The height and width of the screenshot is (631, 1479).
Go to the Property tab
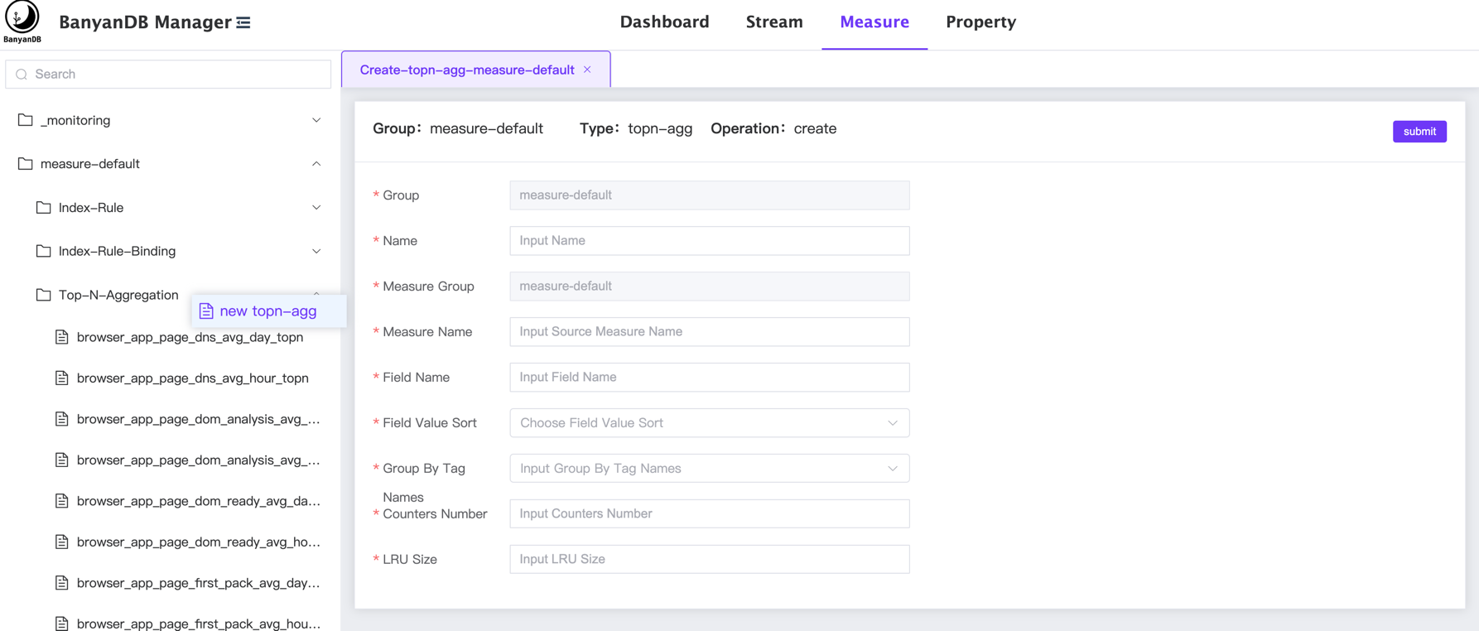click(980, 22)
